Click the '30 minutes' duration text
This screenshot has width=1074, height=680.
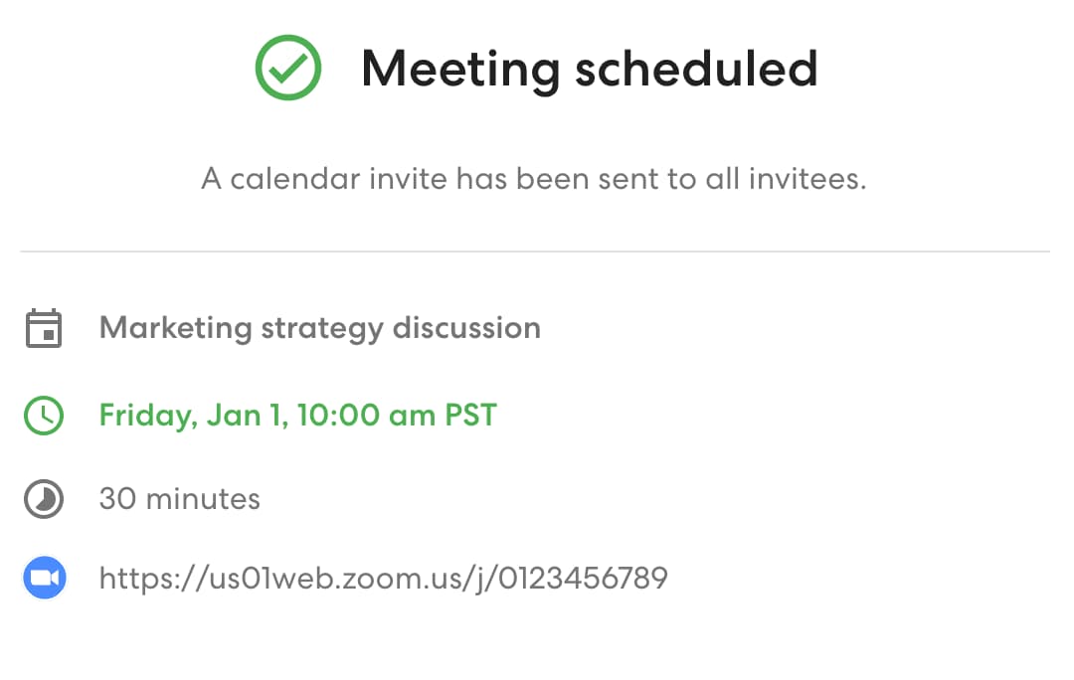(179, 499)
